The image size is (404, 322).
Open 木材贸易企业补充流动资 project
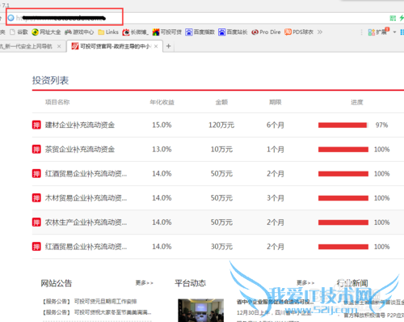pyautogui.click(x=86, y=198)
